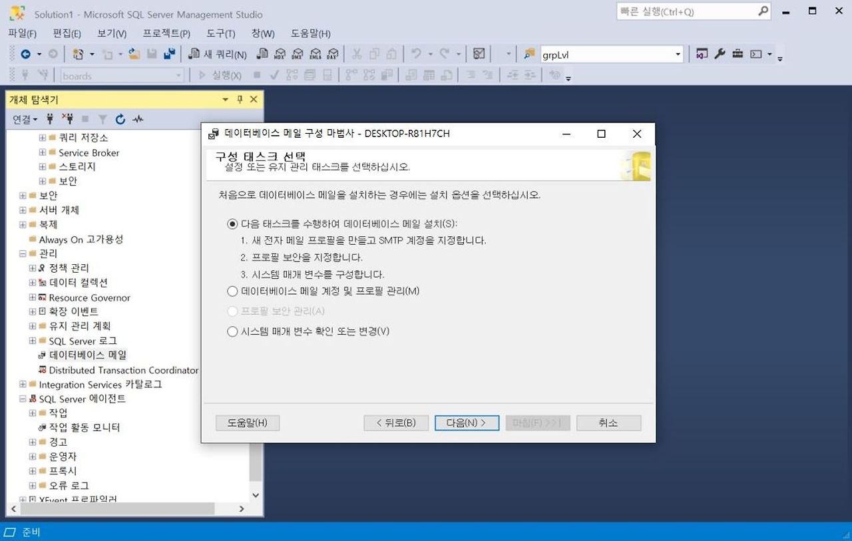Screen dimensions: 852x541
Task: Open the grpLvl combo box dropdown
Action: (678, 55)
